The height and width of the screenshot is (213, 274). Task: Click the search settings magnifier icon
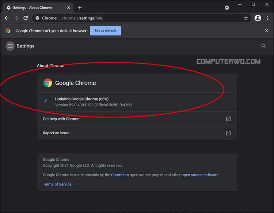[x=263, y=46]
